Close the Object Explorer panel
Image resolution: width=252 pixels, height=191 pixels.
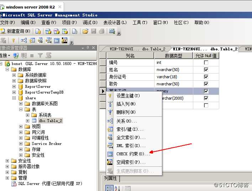click(94, 48)
